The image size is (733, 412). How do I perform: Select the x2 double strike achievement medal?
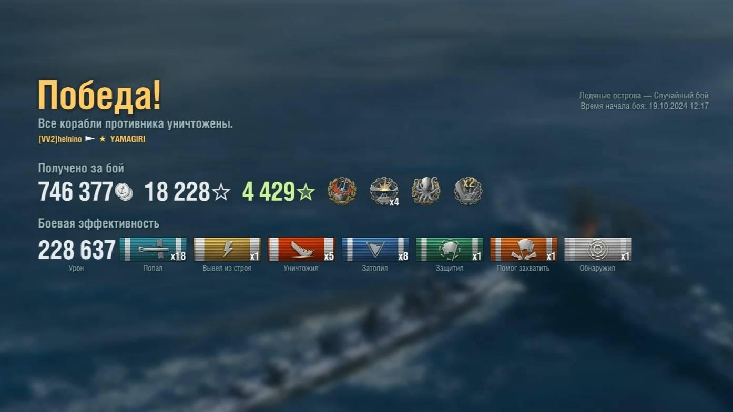(x=467, y=191)
